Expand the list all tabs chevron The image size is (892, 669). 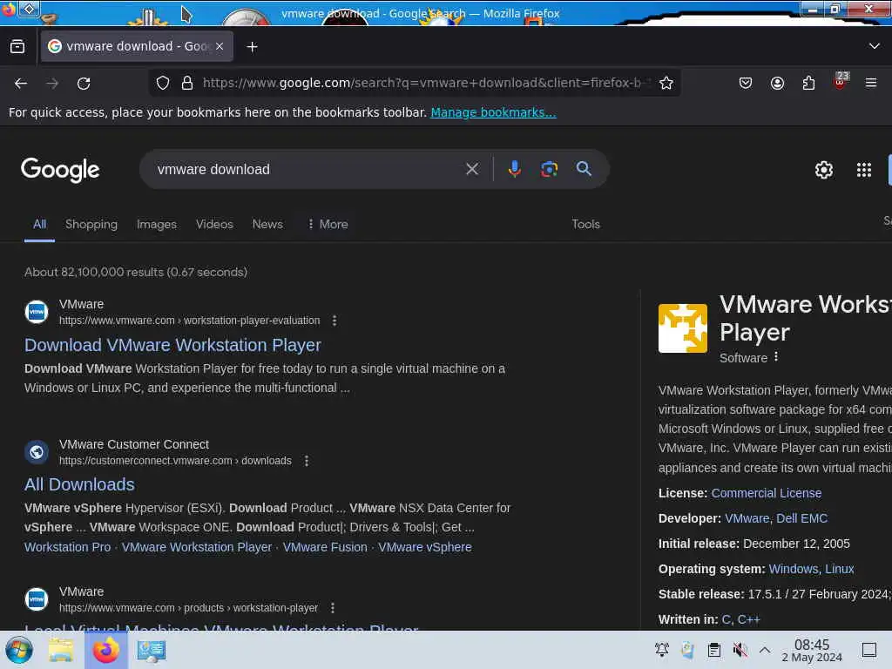tap(875, 46)
